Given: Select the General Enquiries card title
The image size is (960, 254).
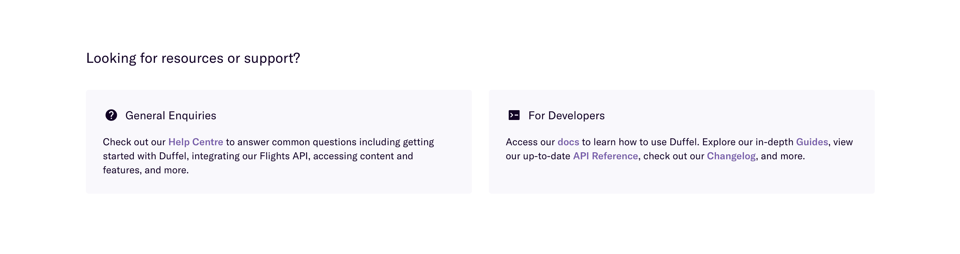Looking at the screenshot, I should pos(171,115).
